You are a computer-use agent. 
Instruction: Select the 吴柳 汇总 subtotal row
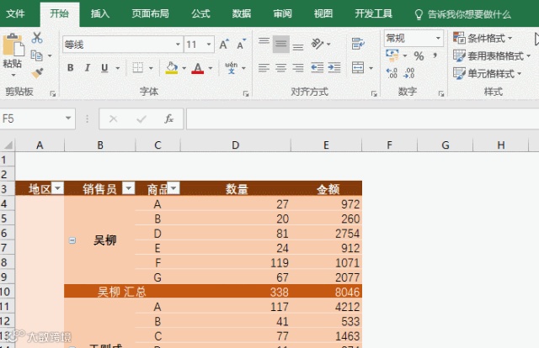(x=213, y=292)
